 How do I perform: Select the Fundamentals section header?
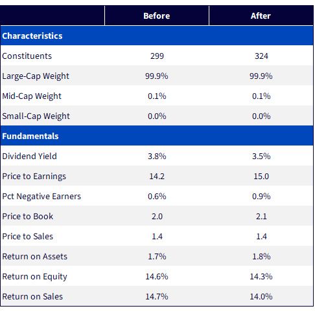coord(30,136)
